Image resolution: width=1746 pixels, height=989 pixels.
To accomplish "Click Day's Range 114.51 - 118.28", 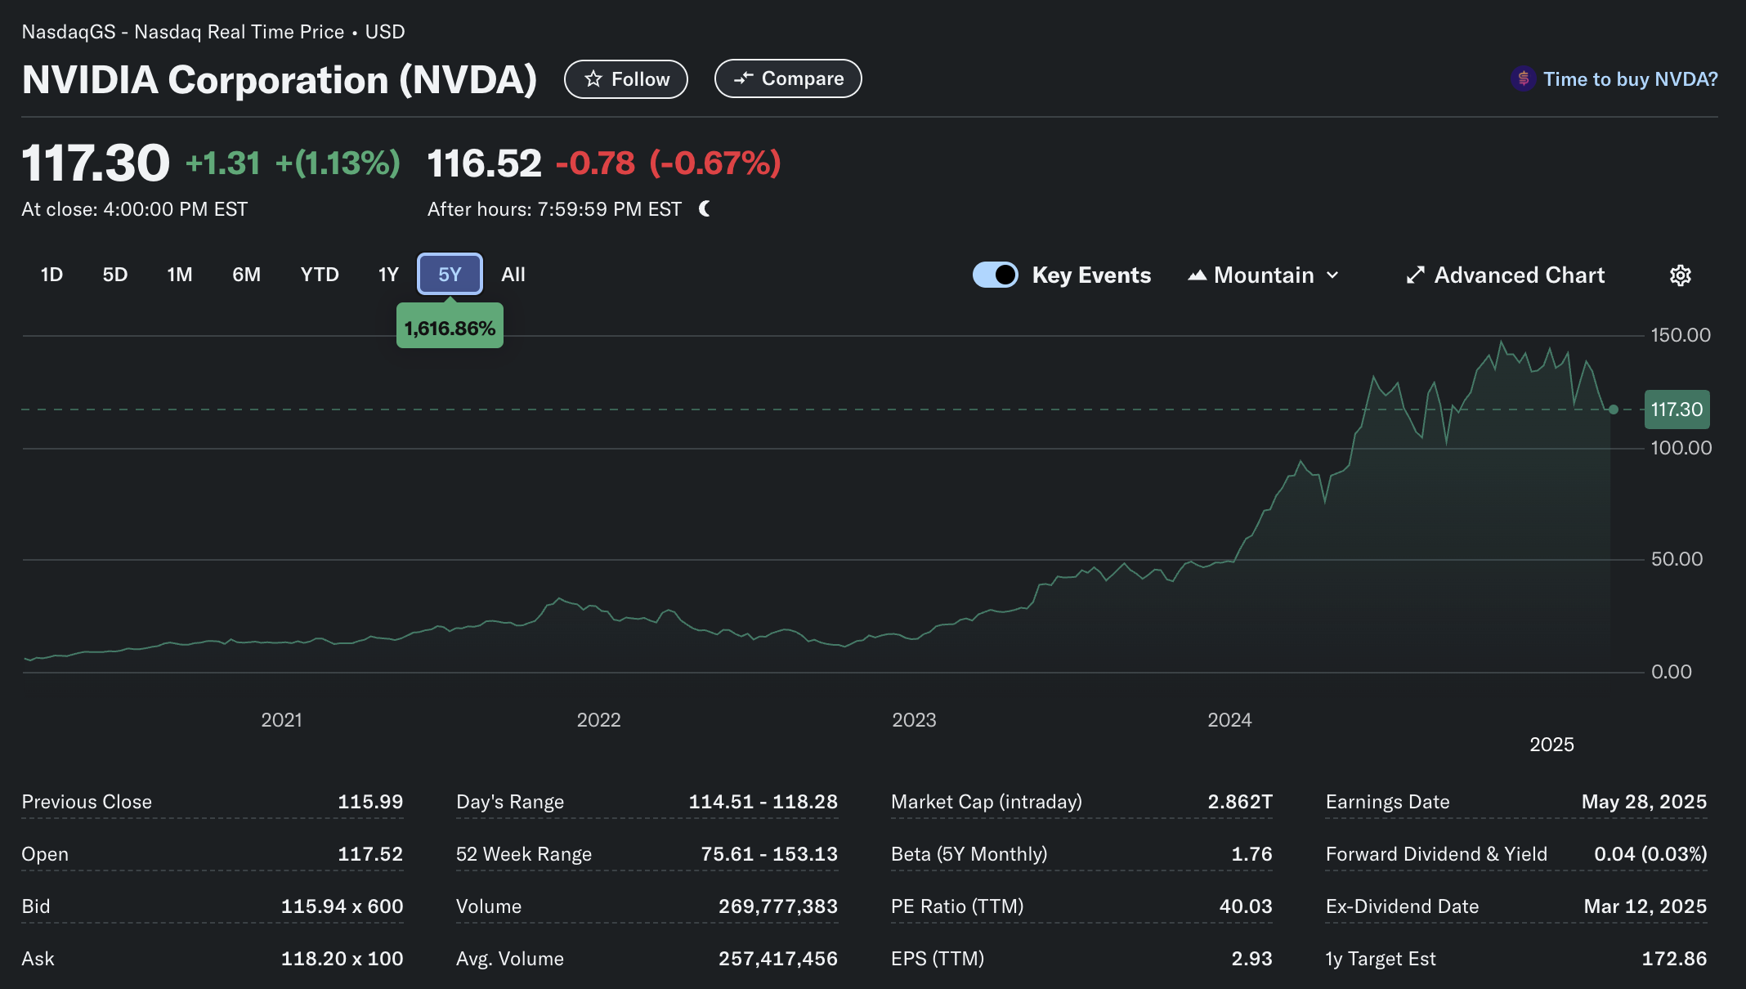I will pyautogui.click(x=763, y=802).
